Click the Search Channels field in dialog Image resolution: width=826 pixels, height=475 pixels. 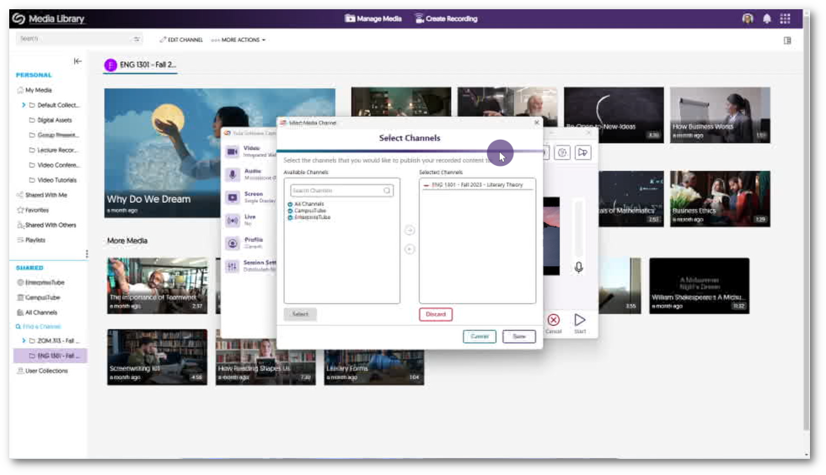[341, 190]
